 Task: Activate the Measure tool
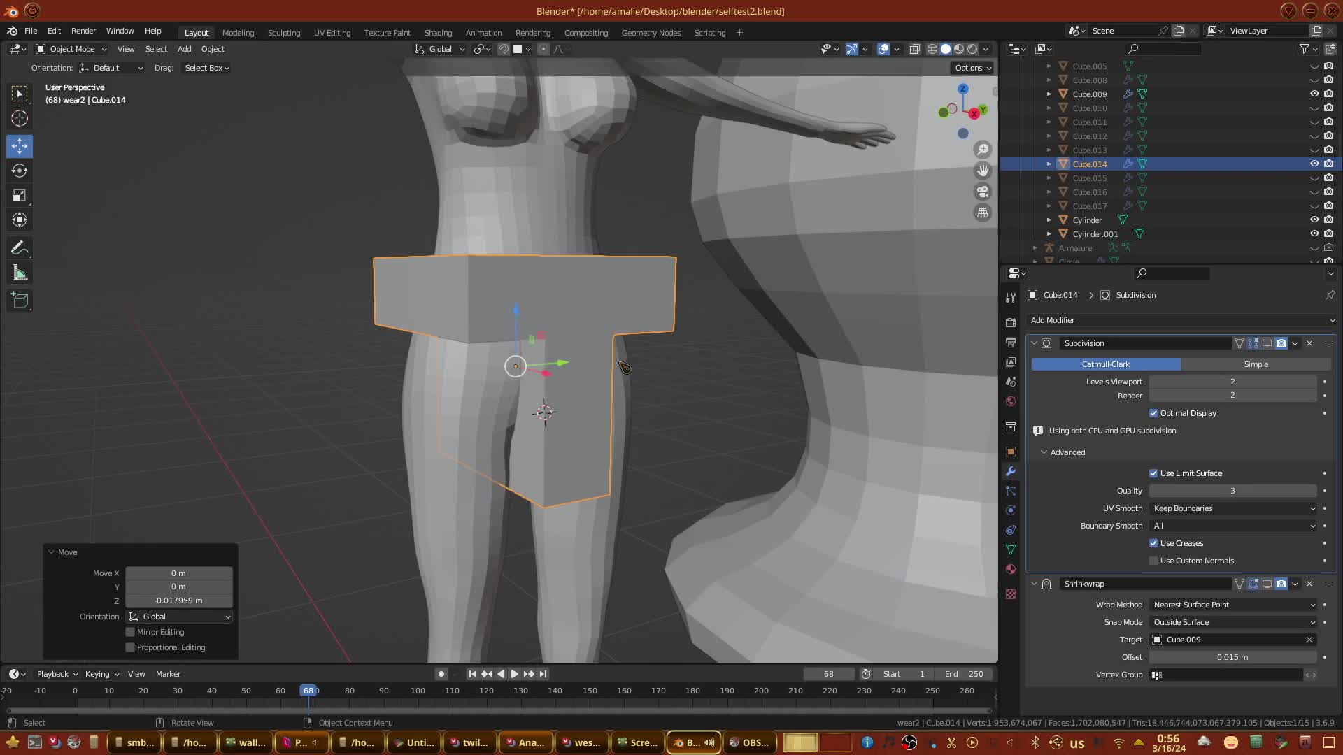[x=20, y=273]
